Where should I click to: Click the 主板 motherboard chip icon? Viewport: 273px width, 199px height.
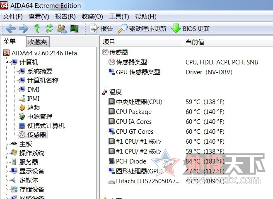tap(14, 144)
